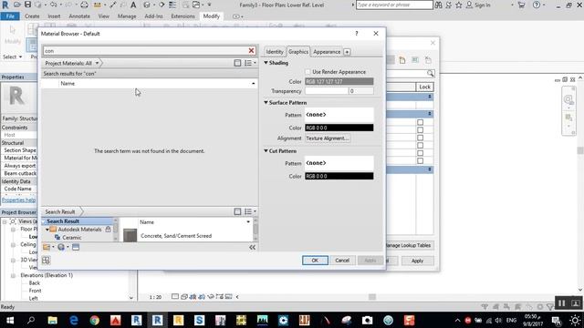Click Shading color swatch RGB 127 127 127
This screenshot has height=328, width=584.
pyautogui.click(x=339, y=81)
